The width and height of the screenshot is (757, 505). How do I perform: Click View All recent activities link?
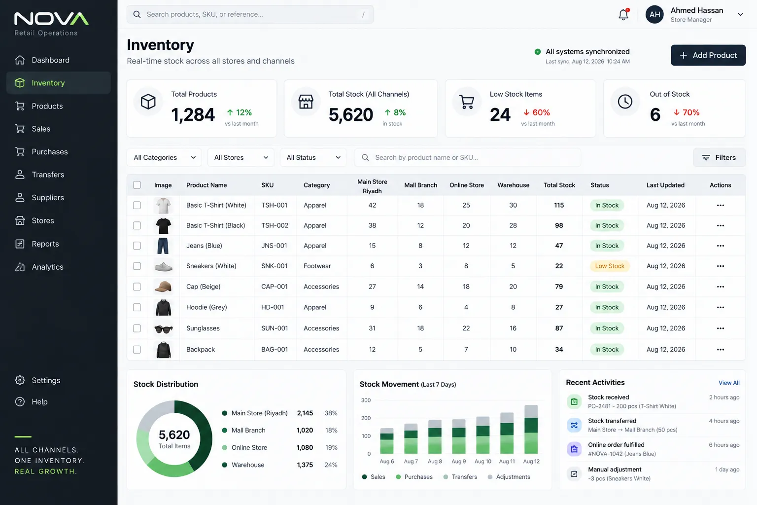tap(729, 383)
